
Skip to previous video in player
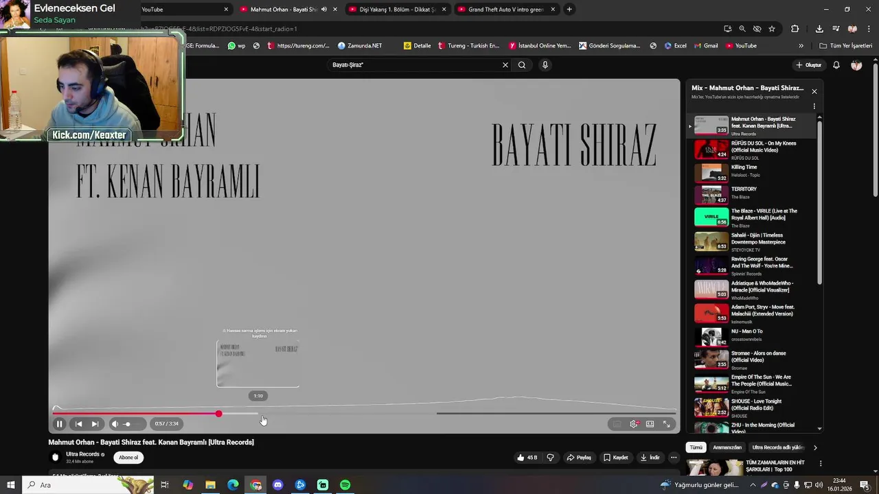click(78, 424)
